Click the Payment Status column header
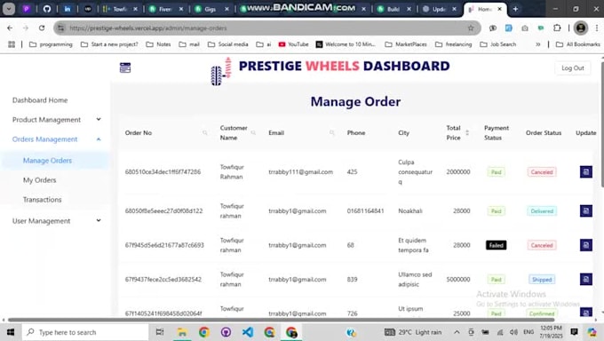This screenshot has height=341, width=604. coord(497,133)
